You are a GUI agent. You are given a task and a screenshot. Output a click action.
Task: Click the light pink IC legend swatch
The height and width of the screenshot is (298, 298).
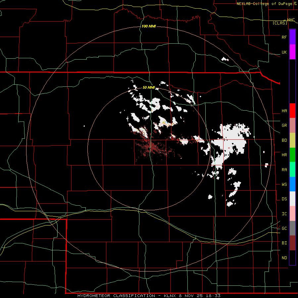coord(292,214)
